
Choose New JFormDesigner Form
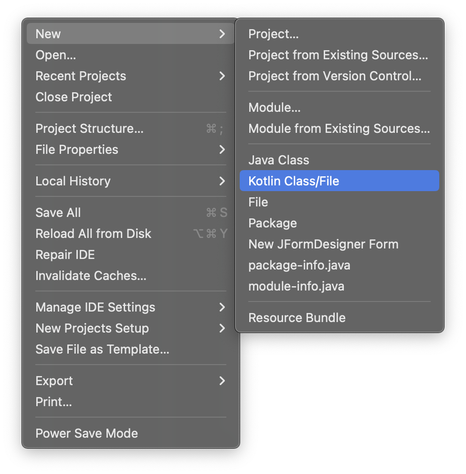[323, 244]
